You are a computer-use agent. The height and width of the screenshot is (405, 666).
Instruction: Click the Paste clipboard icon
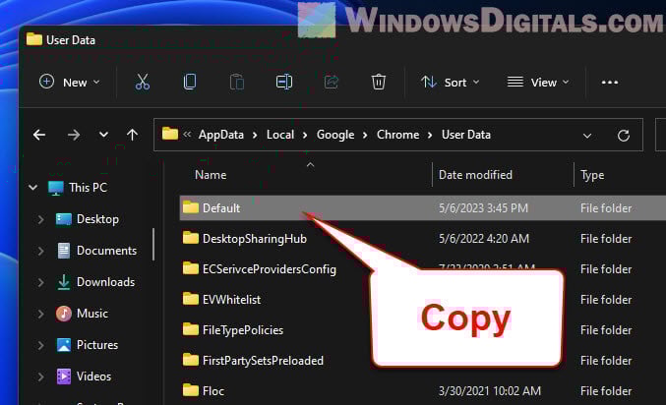(236, 82)
